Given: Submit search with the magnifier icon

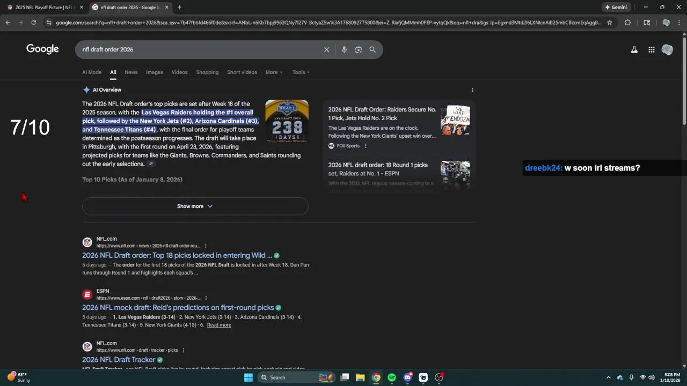Looking at the screenshot, I should coord(372,49).
